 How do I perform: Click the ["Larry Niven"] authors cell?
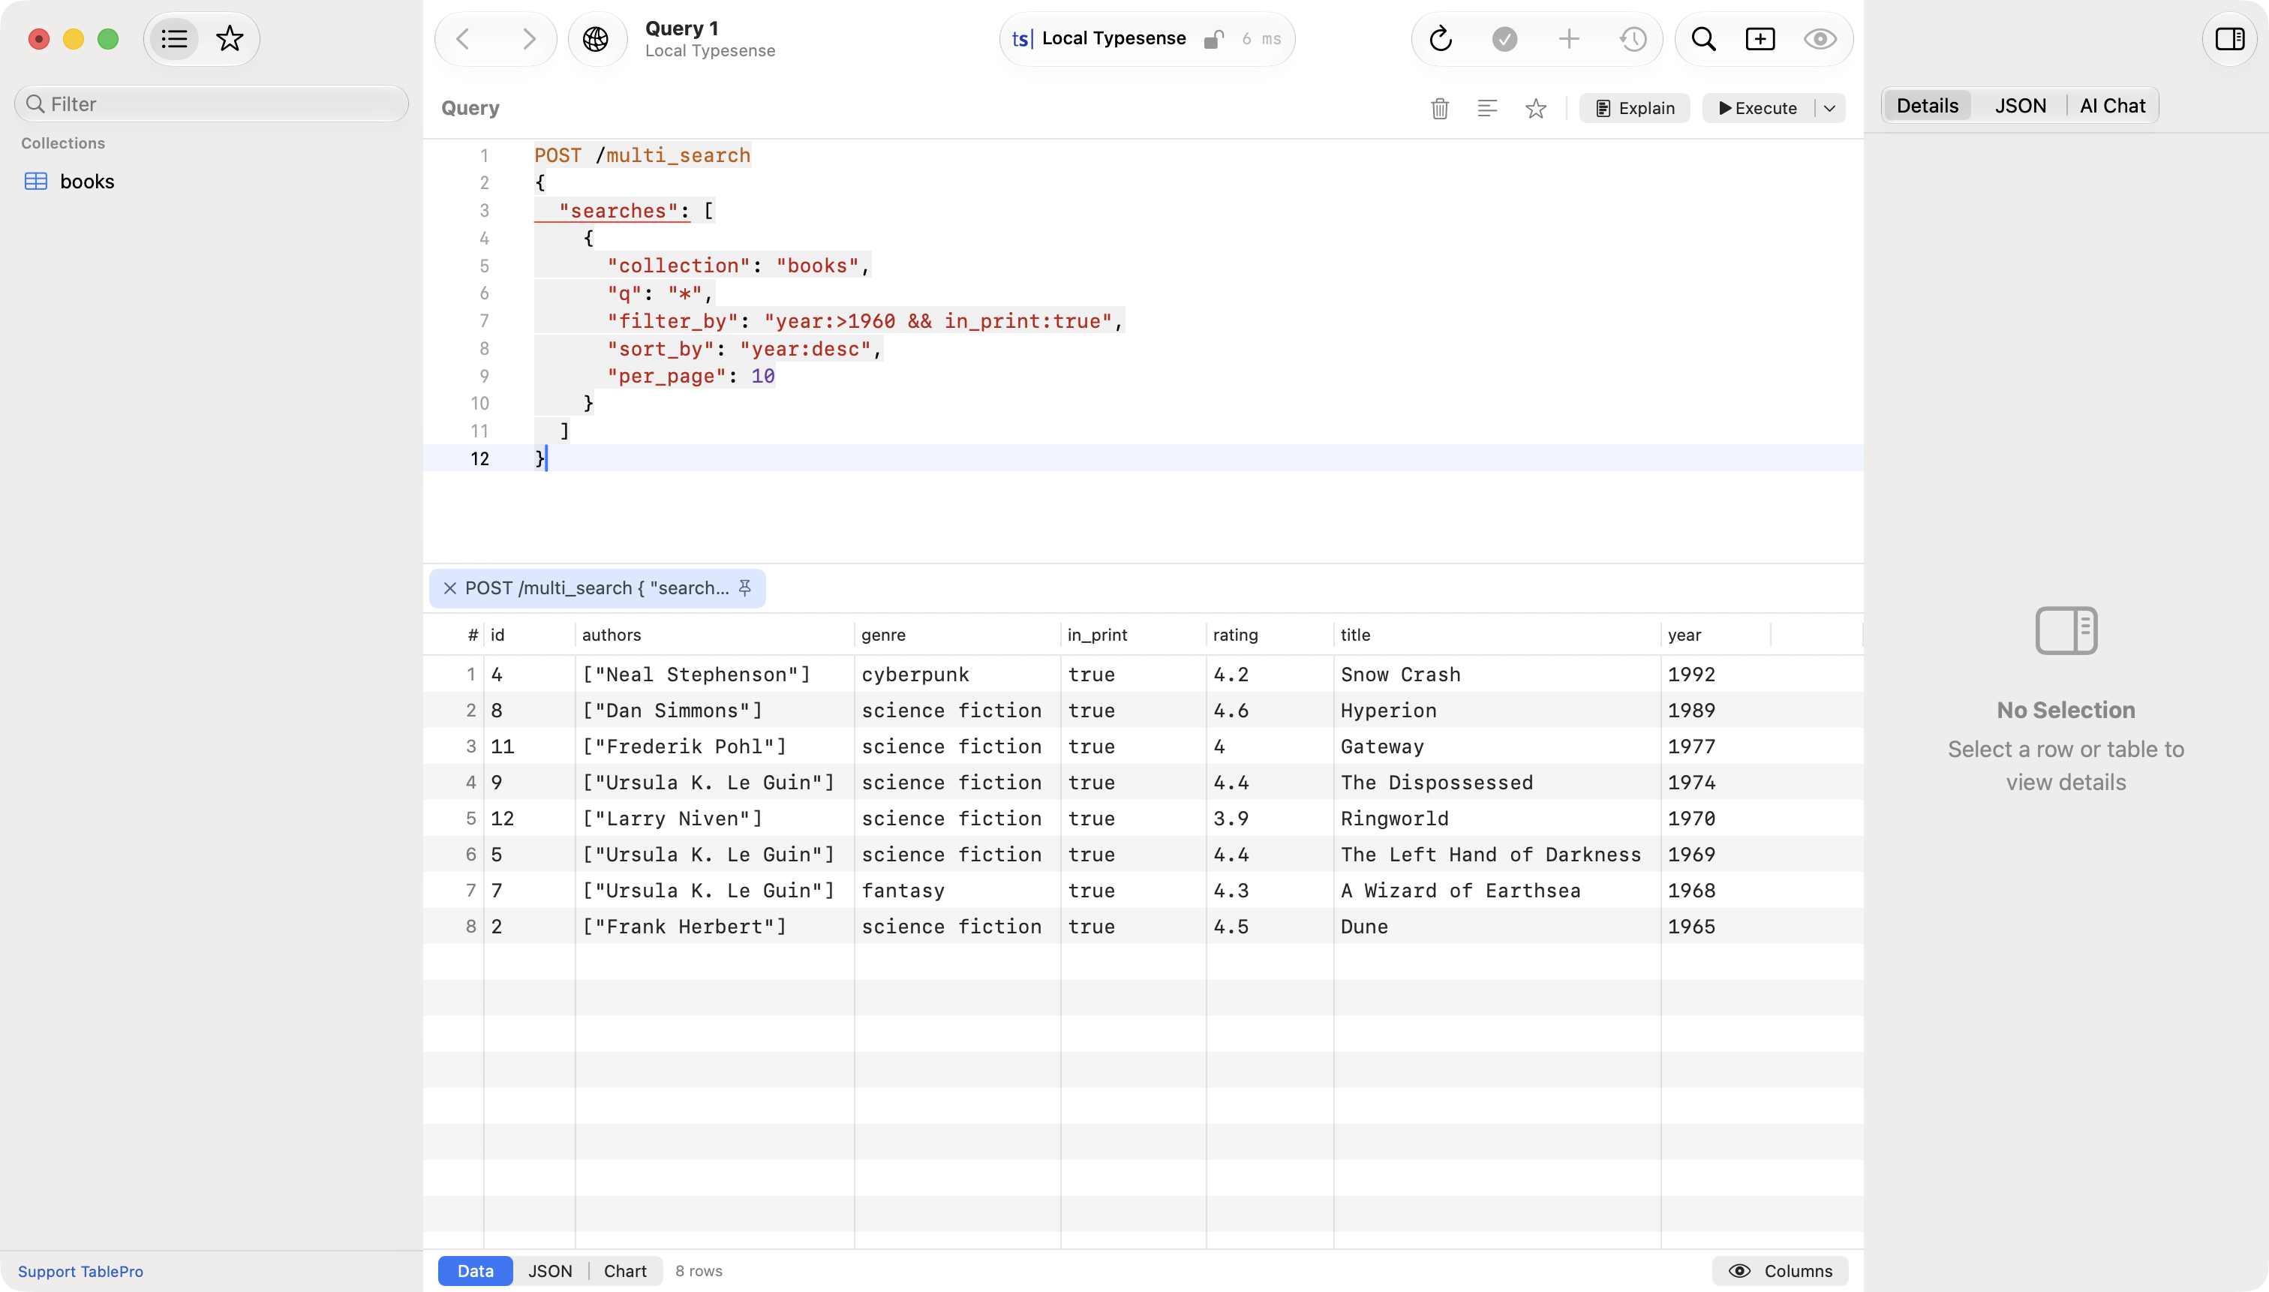(714, 819)
